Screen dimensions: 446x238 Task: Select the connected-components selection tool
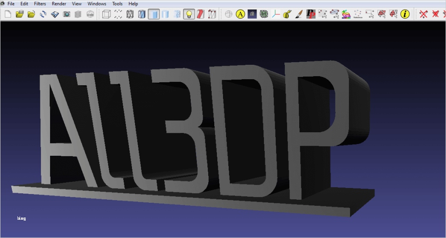(x=323, y=14)
